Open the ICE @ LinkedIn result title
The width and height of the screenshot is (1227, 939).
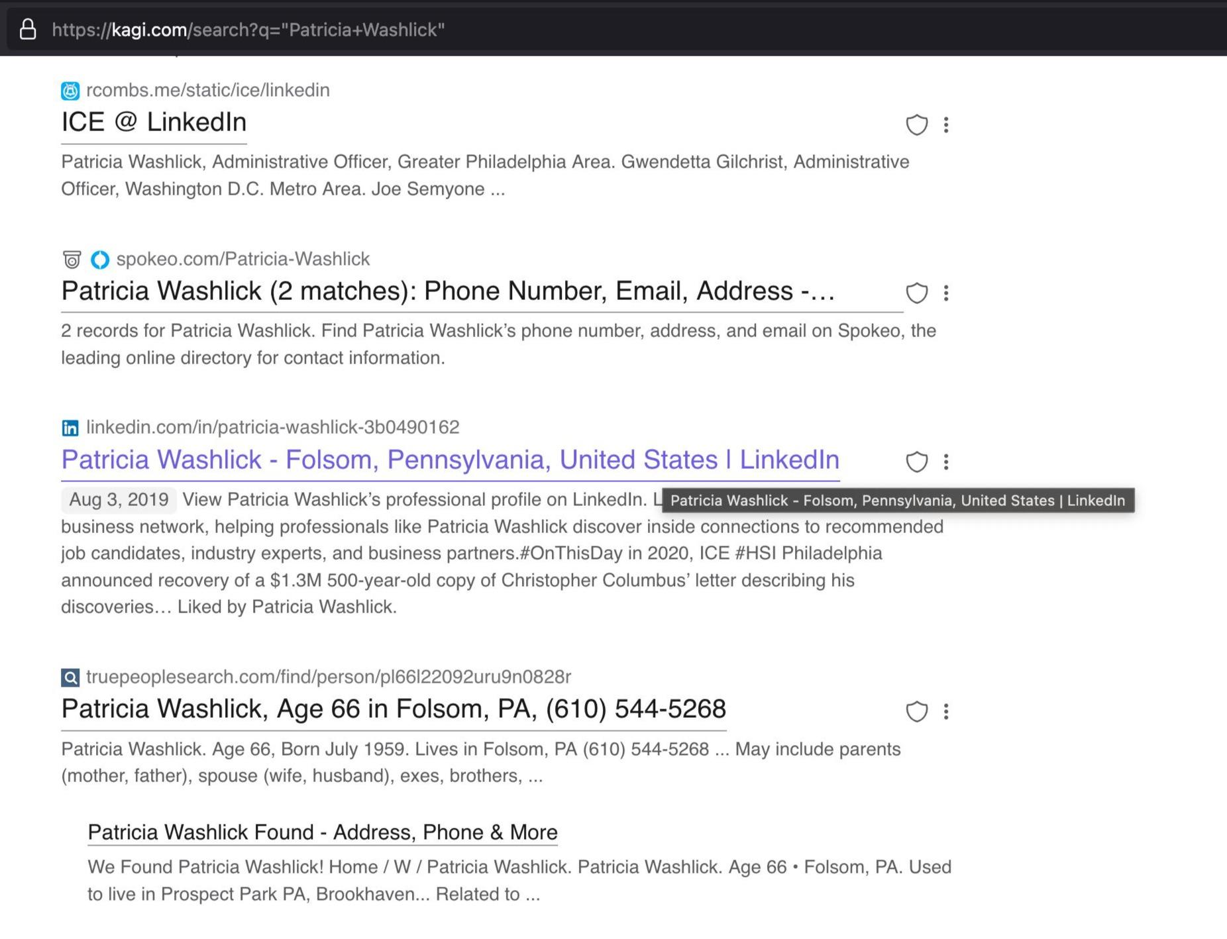point(154,123)
